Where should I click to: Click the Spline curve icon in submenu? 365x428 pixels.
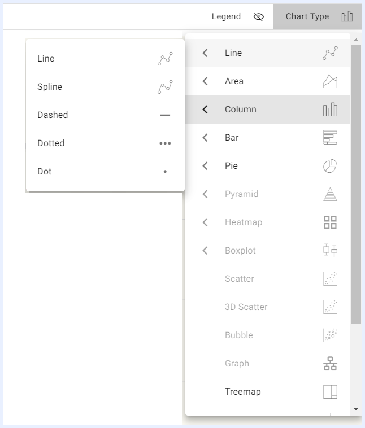click(165, 87)
